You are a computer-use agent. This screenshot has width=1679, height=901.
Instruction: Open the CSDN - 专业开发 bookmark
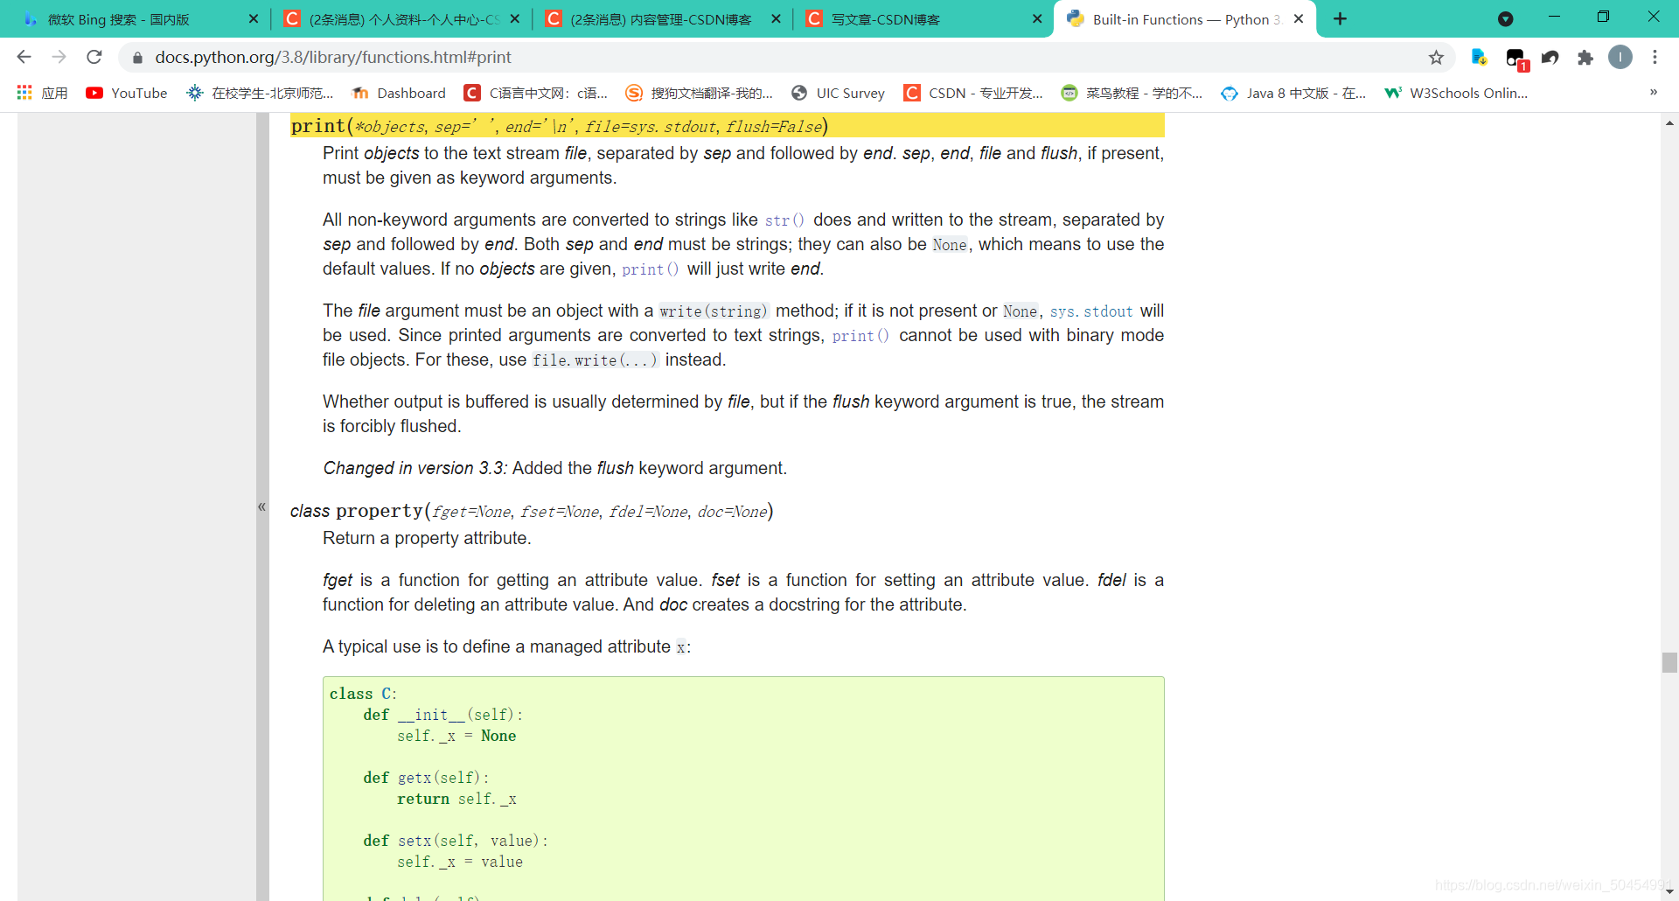pyautogui.click(x=973, y=93)
